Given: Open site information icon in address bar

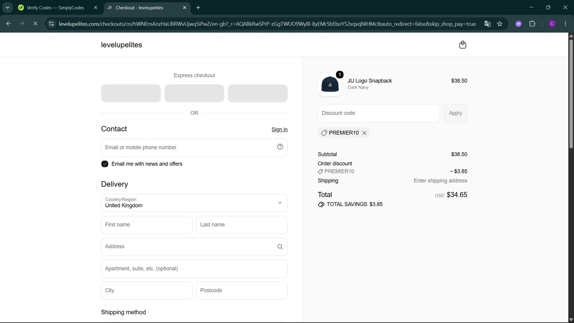Looking at the screenshot, I should (51, 24).
